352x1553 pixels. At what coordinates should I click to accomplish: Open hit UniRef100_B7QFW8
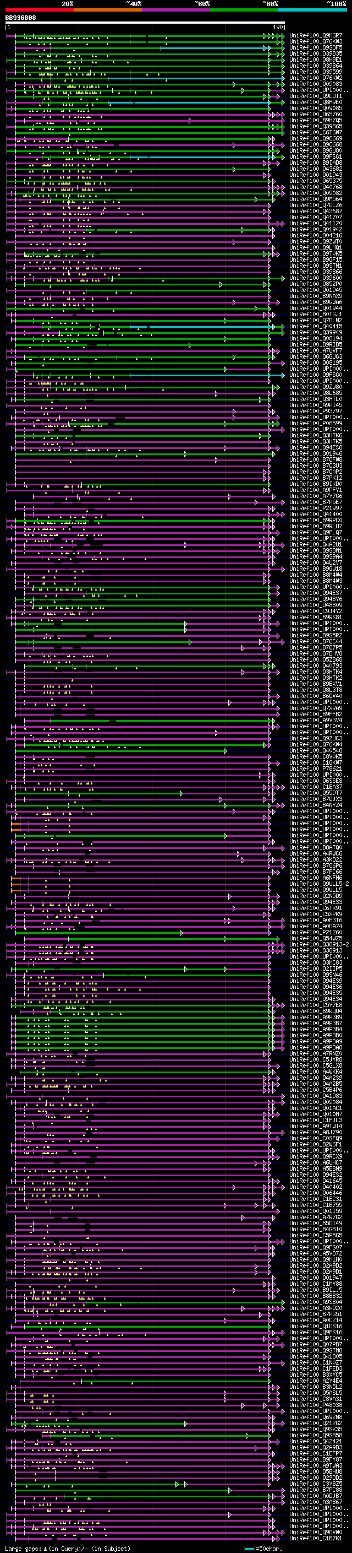coord(316,459)
